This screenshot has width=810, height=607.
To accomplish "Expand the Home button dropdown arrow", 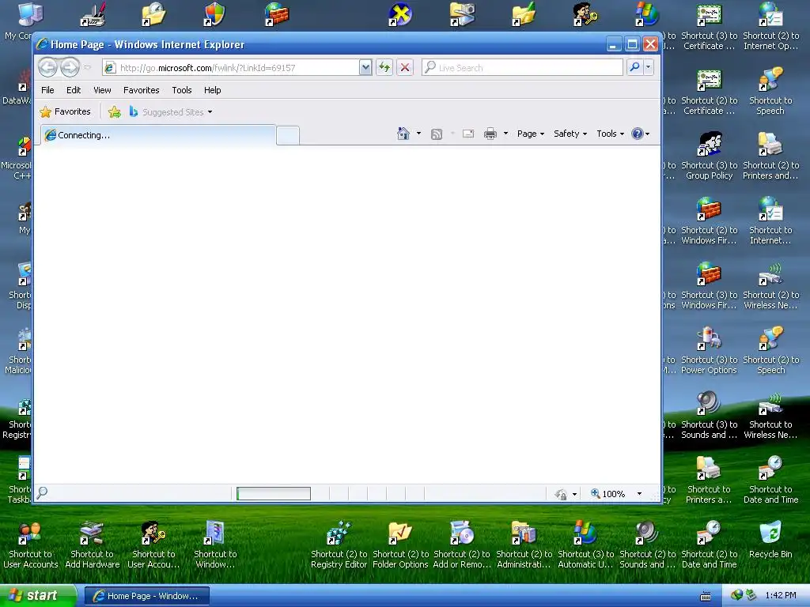I will [418, 134].
